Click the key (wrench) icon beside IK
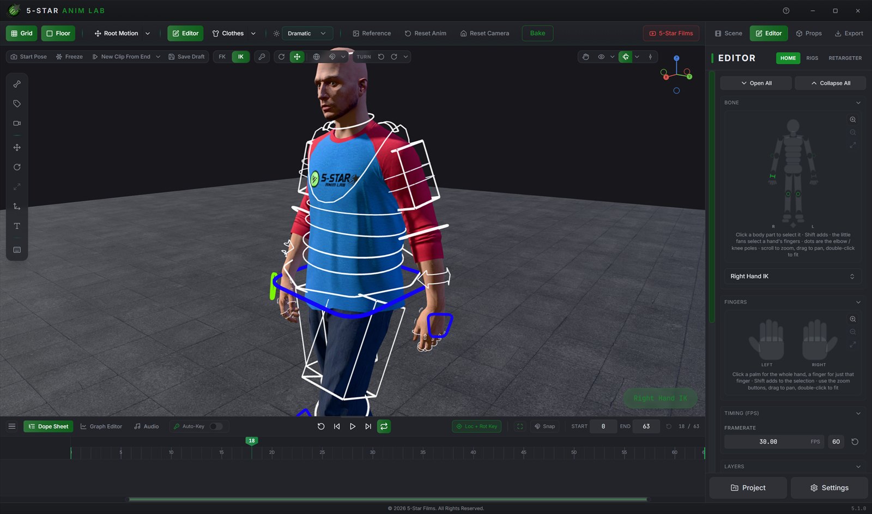Screen dimensions: 872x514 pyautogui.click(x=262, y=57)
